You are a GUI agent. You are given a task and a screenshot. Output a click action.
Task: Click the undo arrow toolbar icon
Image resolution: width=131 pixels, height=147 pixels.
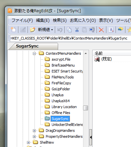[x=60, y=30]
